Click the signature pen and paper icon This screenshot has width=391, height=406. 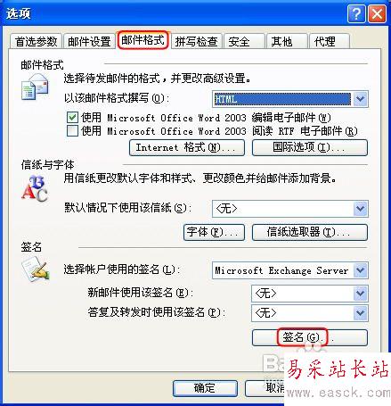[x=36, y=269]
